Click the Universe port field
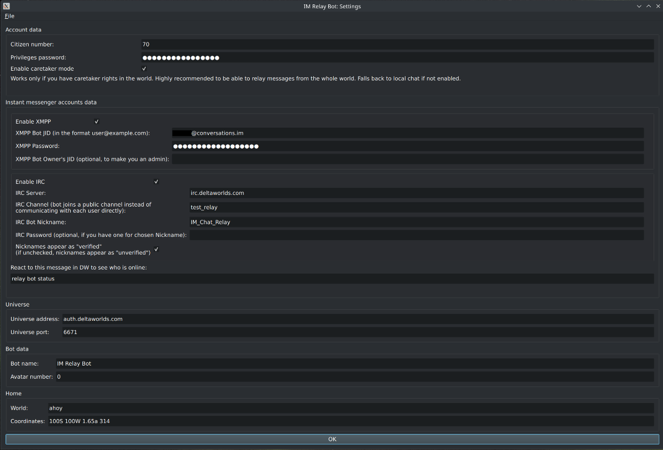This screenshot has width=663, height=450. (x=357, y=332)
